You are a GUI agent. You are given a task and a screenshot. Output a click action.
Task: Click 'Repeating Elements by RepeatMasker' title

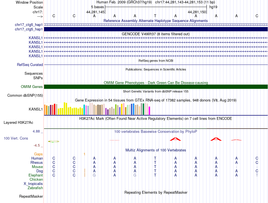click(x=156, y=192)
